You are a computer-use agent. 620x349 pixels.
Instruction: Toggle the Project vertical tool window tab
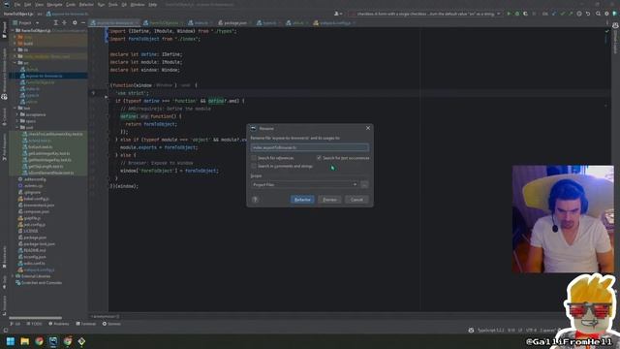[4, 30]
